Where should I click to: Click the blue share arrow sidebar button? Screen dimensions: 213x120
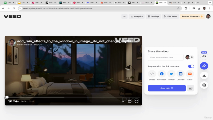(204, 66)
